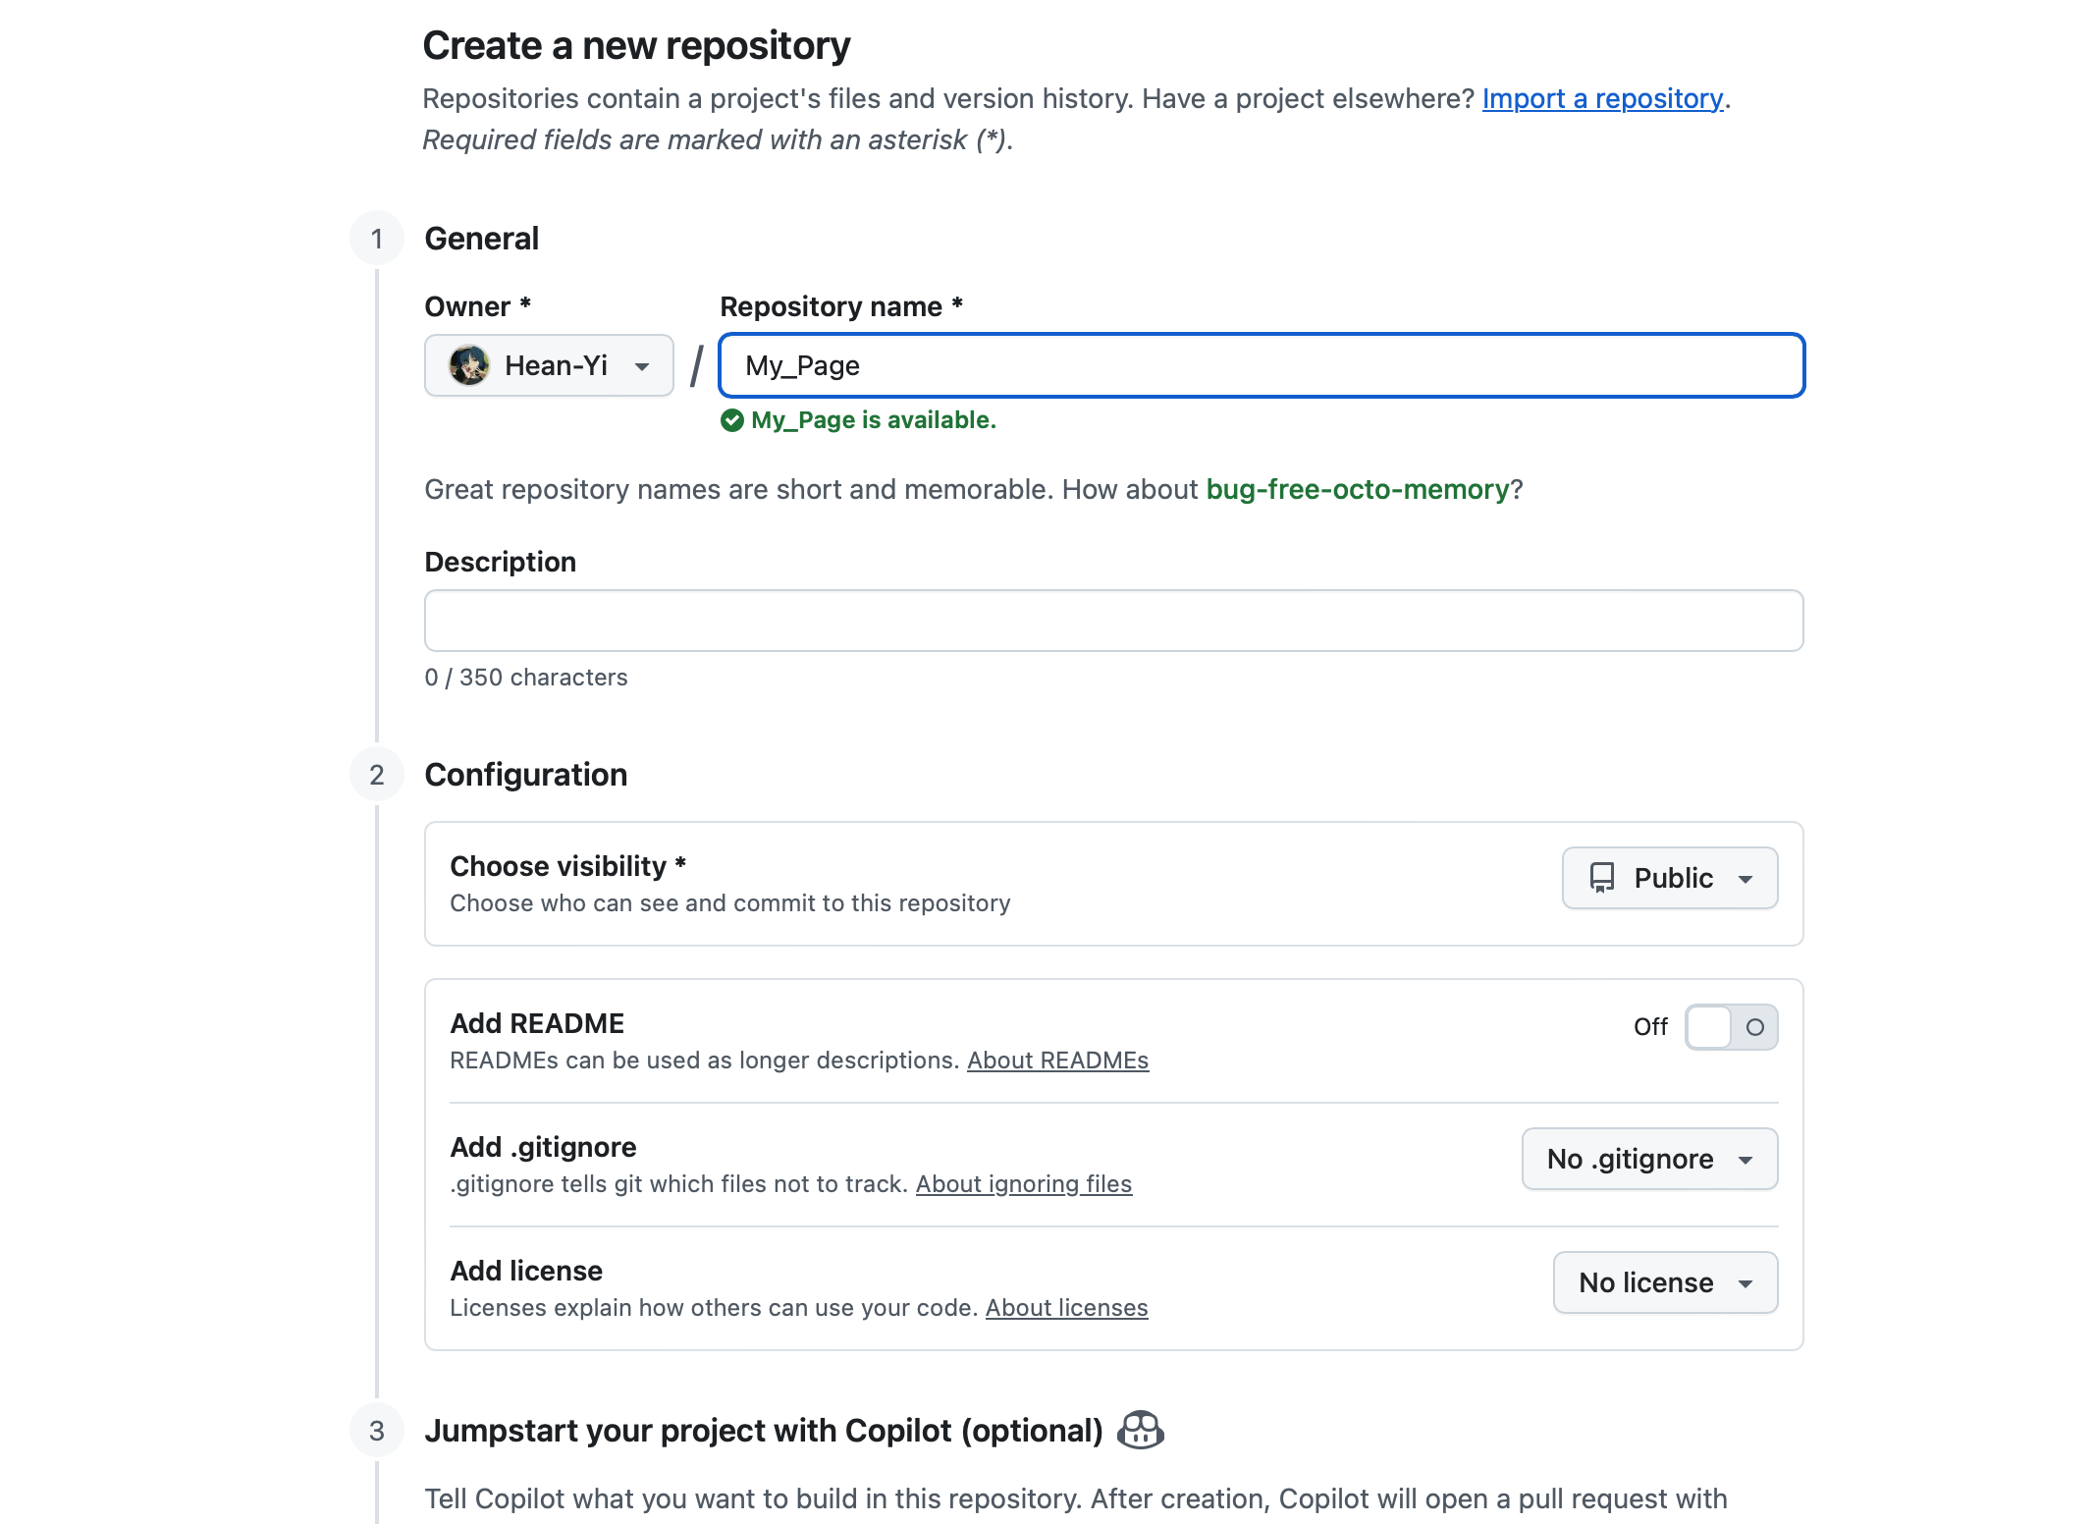Focus the Description text field
The width and height of the screenshot is (2095, 1524).
tap(1113, 621)
